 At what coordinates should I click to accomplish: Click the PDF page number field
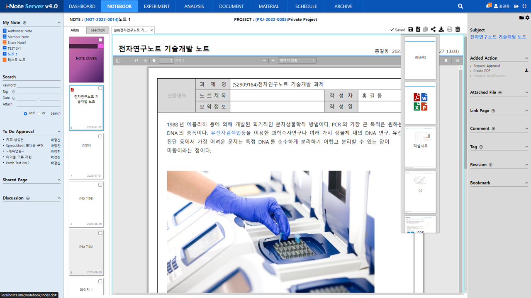click(166, 60)
